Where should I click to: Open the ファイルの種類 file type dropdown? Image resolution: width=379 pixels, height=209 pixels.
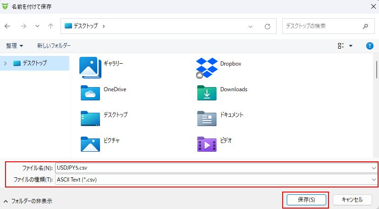click(216, 180)
